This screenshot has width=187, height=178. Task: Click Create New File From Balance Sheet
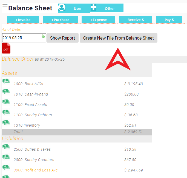coord(118,38)
